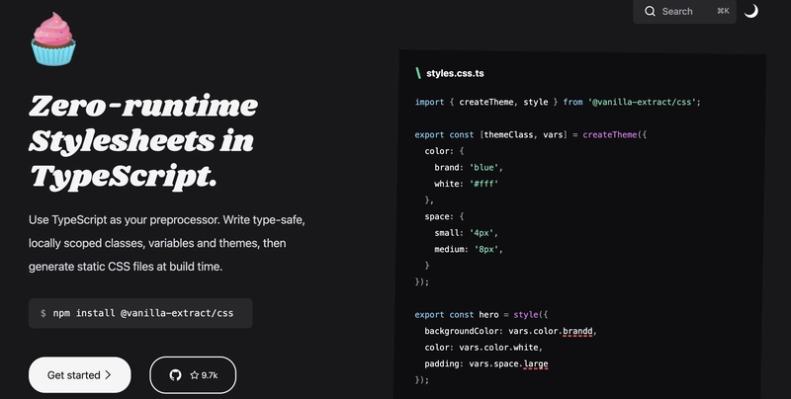Click the chevron arrow in Get started
This screenshot has width=791, height=399.
coord(108,375)
